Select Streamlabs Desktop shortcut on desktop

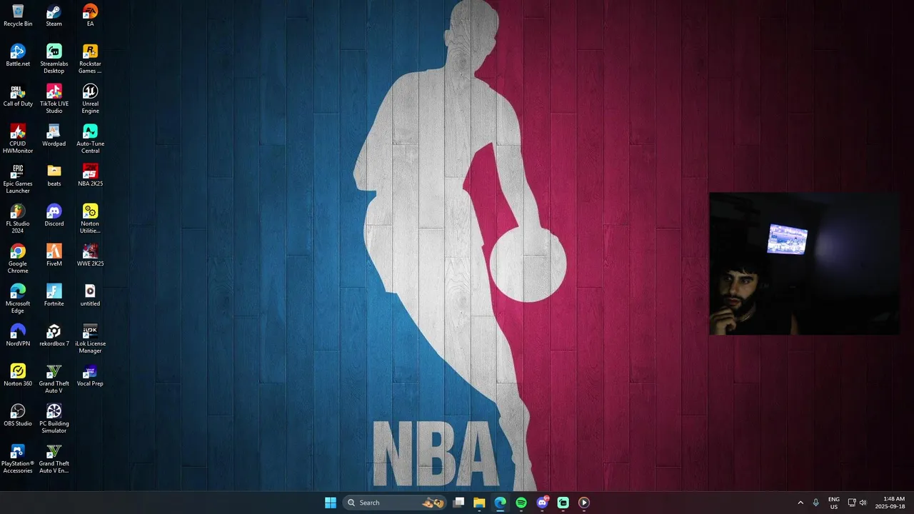54,59
